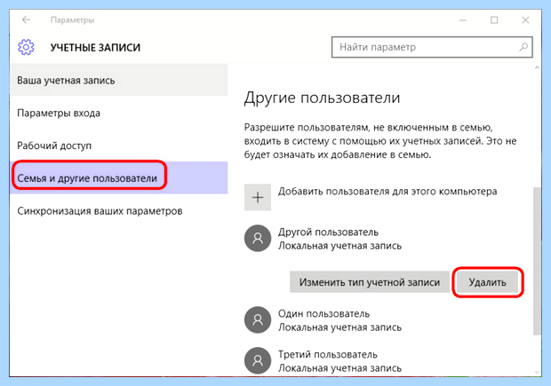This screenshot has height=386, width=551.
Task: Click УЧЕТНЫЕ ЗАПИСИ title
Action: pos(95,47)
